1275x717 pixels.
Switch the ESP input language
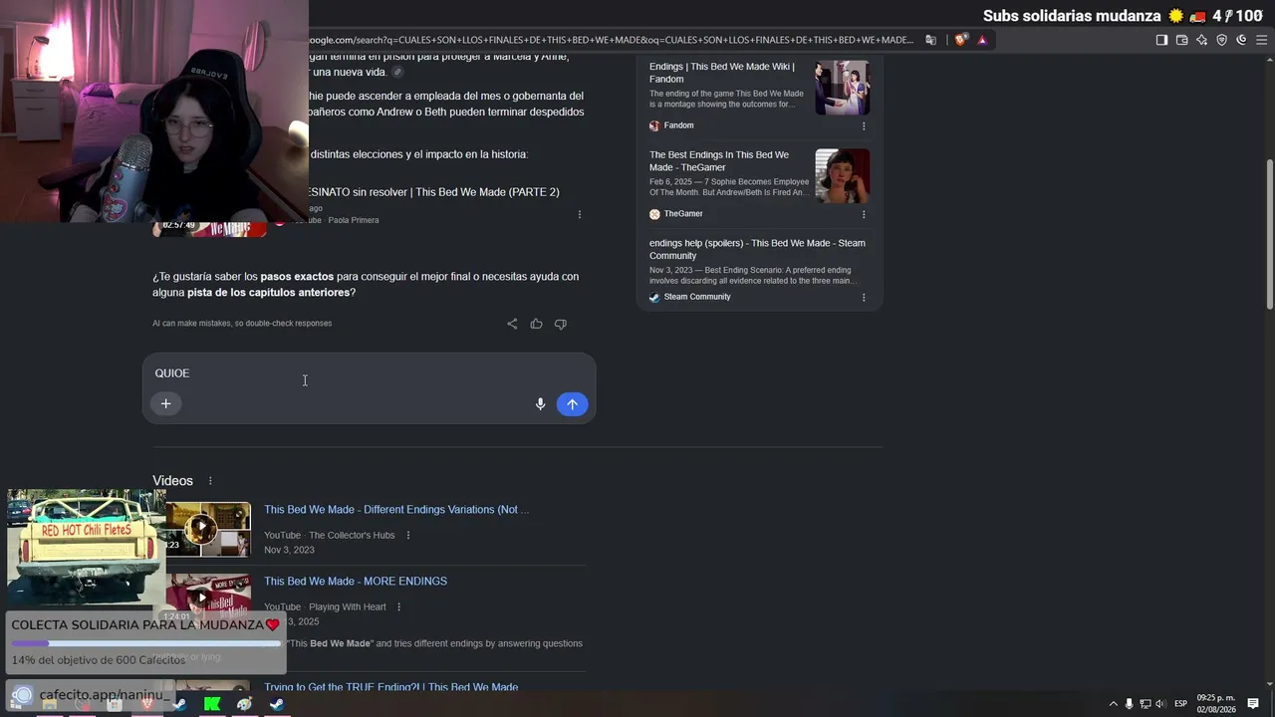pos(1180,704)
